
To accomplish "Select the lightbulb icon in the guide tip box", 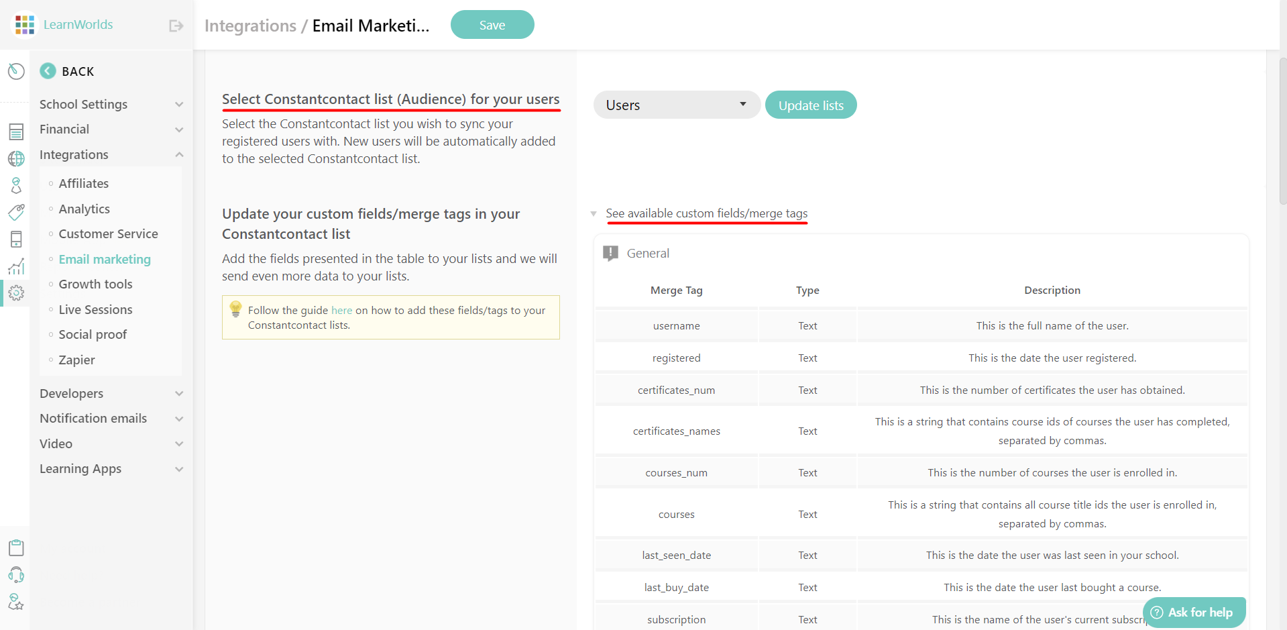I will click(235, 309).
